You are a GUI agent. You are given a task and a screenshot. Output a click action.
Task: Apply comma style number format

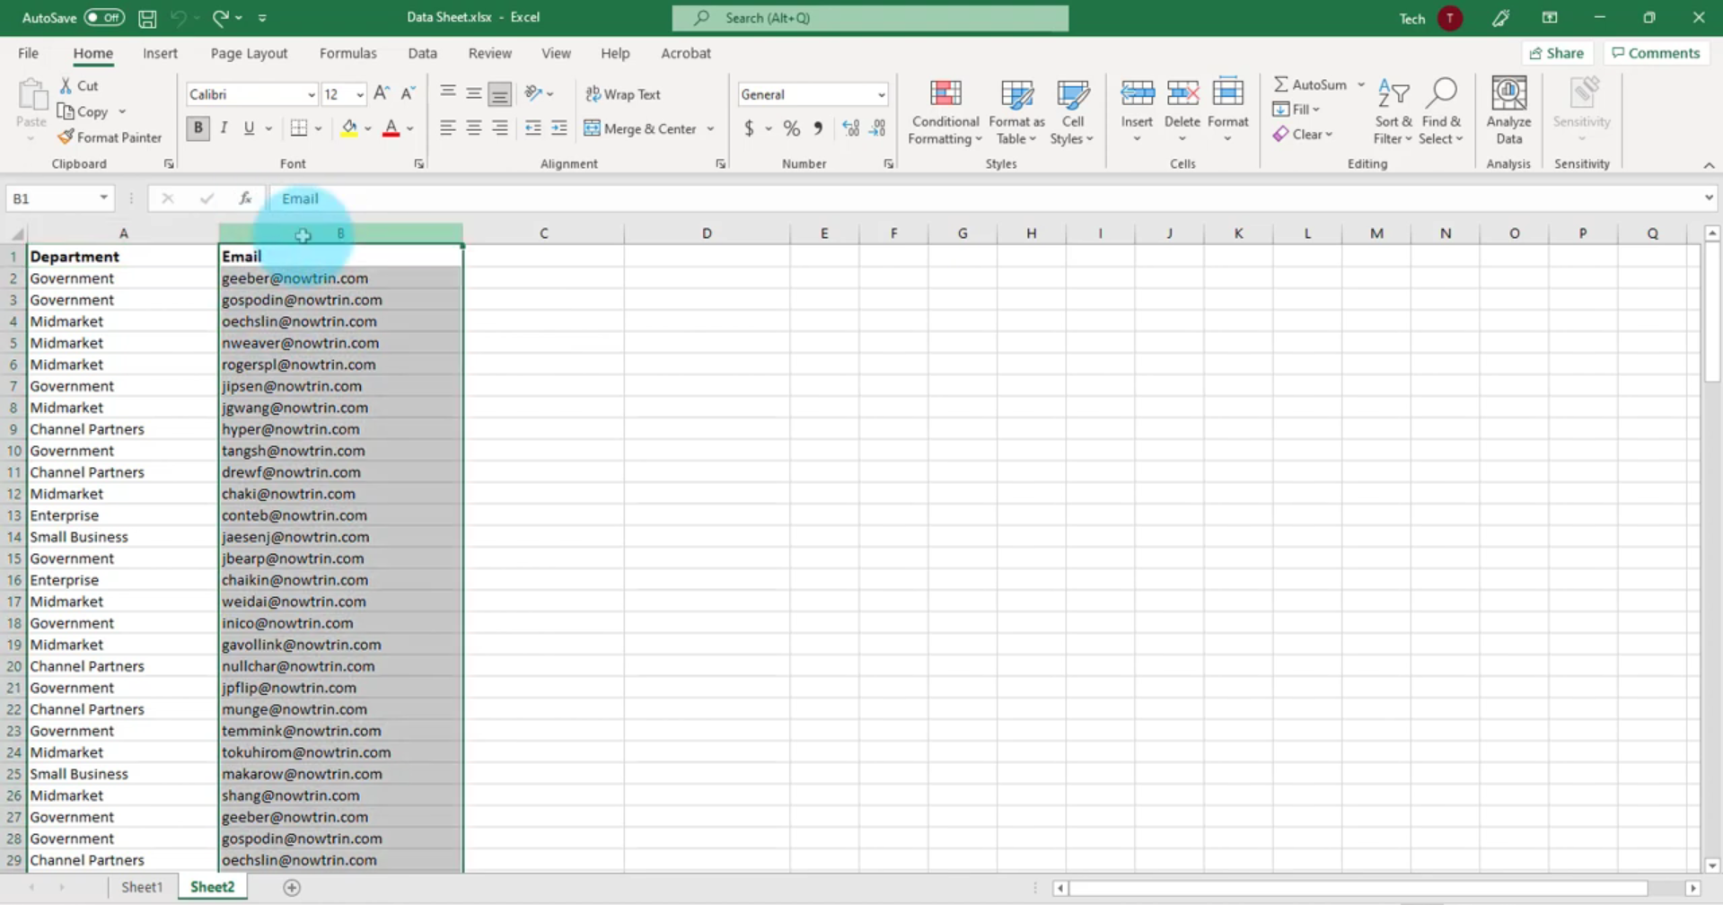click(818, 128)
